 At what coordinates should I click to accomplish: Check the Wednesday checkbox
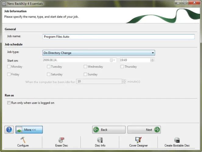pos(85,67)
